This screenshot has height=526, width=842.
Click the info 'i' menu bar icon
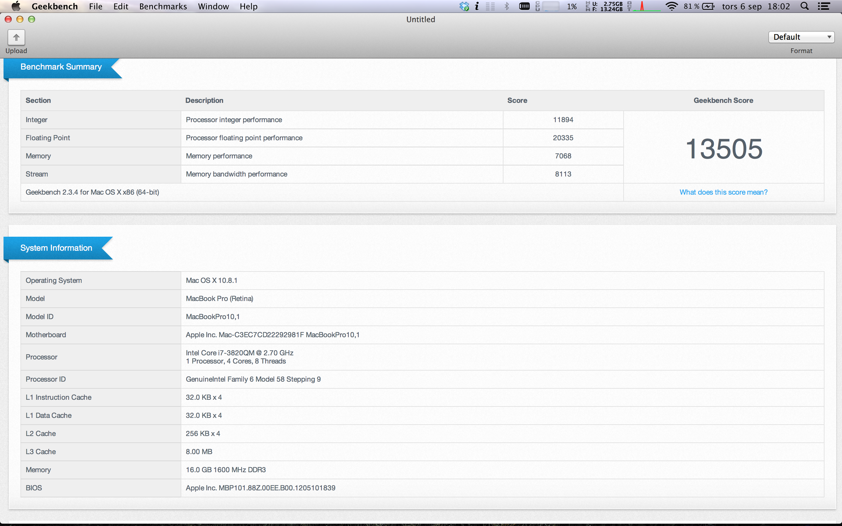(x=477, y=6)
